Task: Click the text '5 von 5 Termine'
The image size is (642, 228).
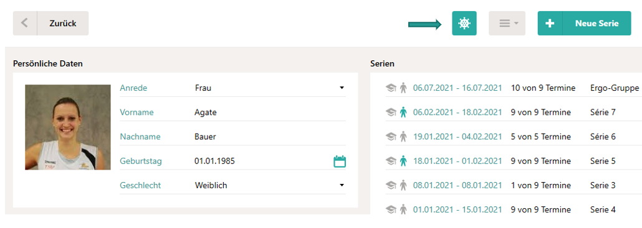Action: point(541,137)
